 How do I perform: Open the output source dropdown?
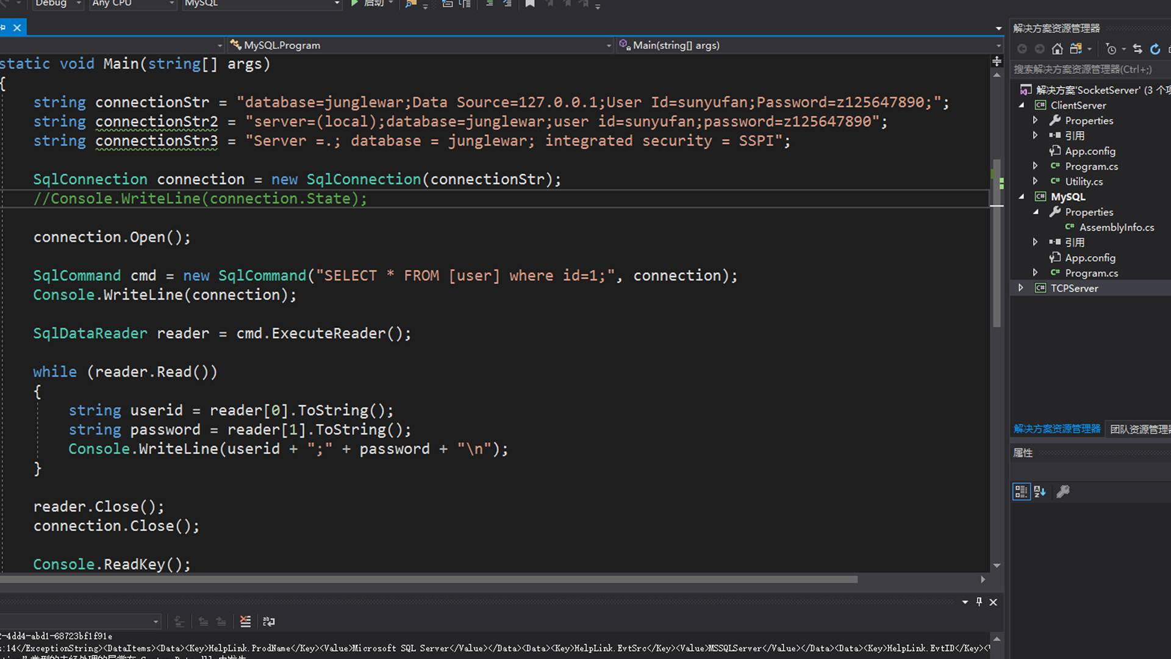tap(81, 621)
